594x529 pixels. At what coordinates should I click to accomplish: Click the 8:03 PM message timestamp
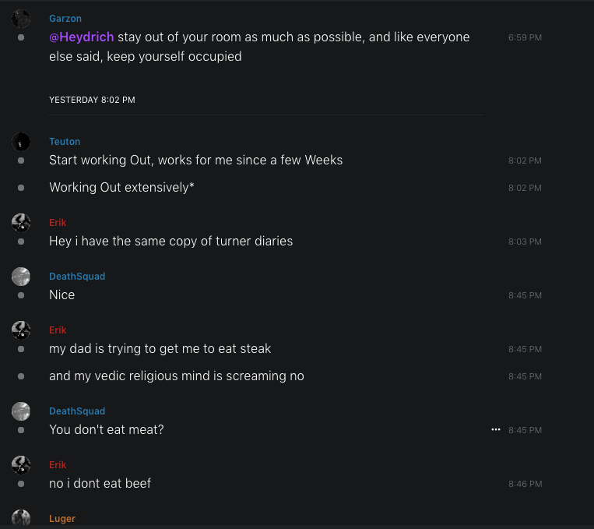(525, 242)
